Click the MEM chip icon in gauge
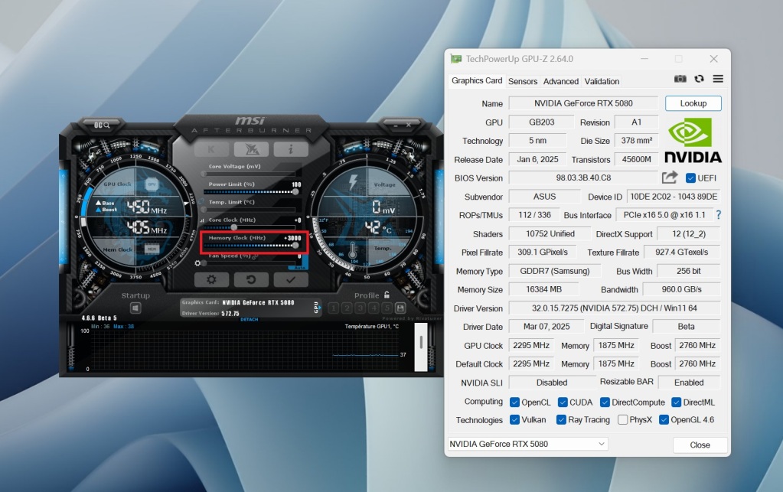The height and width of the screenshot is (492, 783). [x=152, y=249]
